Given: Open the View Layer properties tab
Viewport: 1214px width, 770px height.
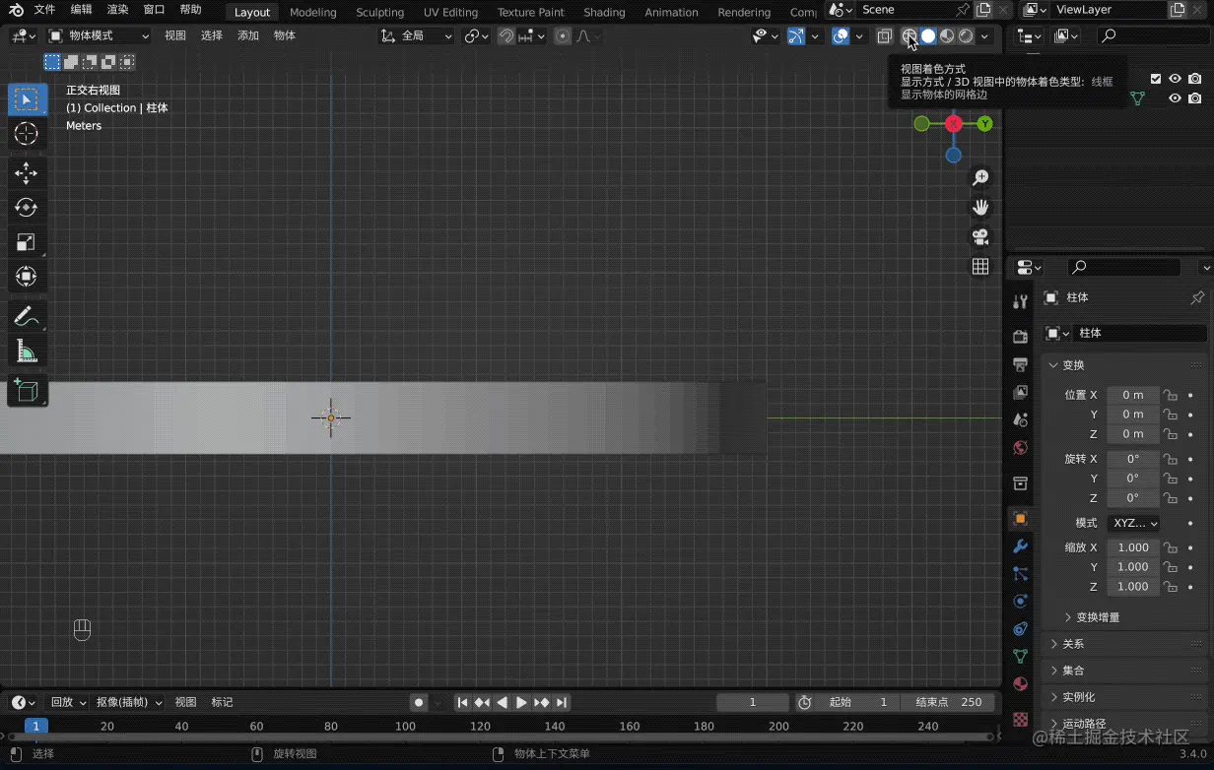Looking at the screenshot, I should [1020, 392].
